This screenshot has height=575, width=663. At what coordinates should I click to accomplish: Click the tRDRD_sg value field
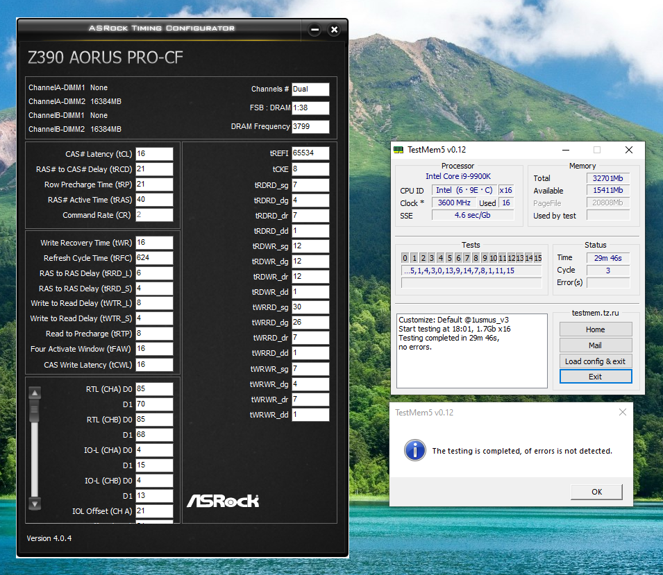click(310, 185)
